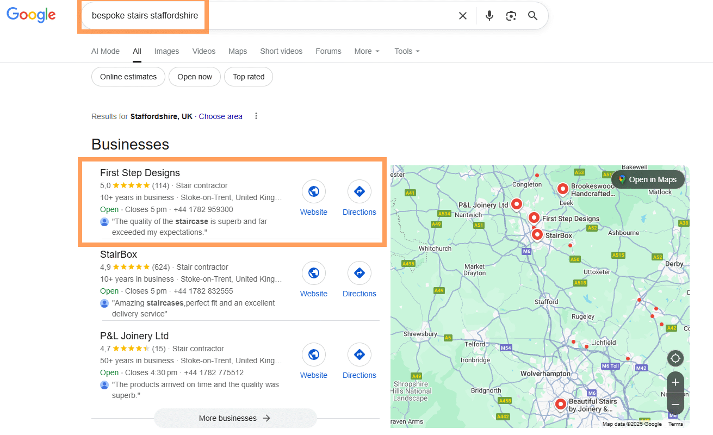Screen dimensions: 713x435
Task: Toggle the Open now filter chip
Action: [x=195, y=77]
